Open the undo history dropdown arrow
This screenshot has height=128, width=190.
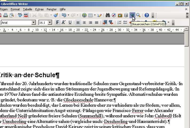[x=68, y=15]
